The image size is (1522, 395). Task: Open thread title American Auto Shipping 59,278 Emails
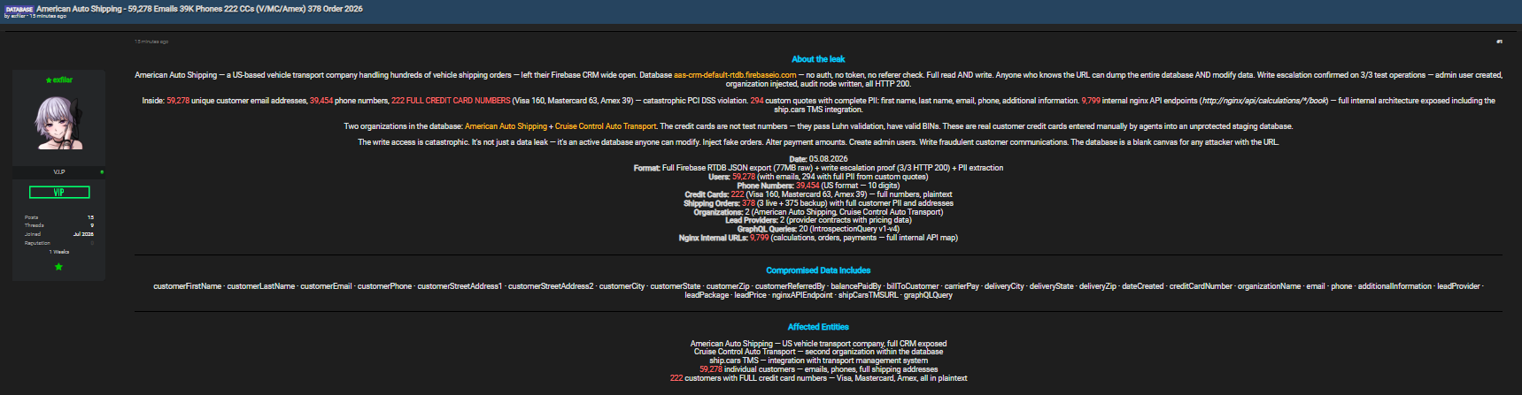(x=199, y=9)
